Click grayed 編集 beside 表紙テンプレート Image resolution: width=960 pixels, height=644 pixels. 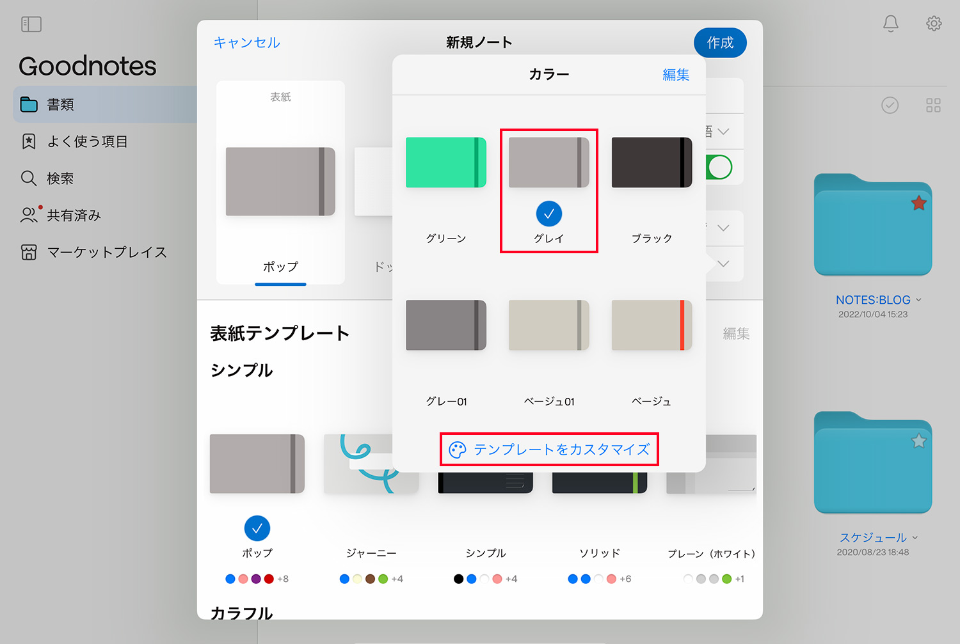tap(736, 333)
